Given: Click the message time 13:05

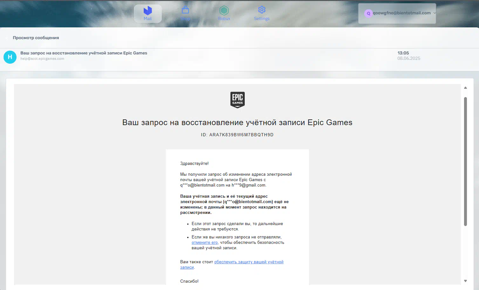Looking at the screenshot, I should tap(403, 53).
